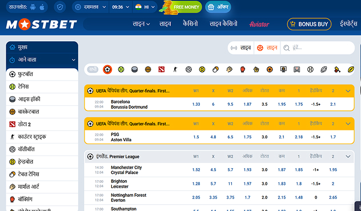
Task: Open the Aviator game link
Action: pyautogui.click(x=259, y=24)
